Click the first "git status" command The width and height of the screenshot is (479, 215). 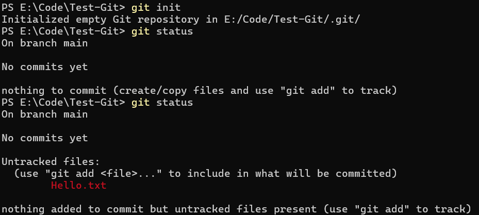[162, 31]
